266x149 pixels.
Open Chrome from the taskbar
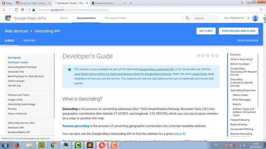pos(54,145)
